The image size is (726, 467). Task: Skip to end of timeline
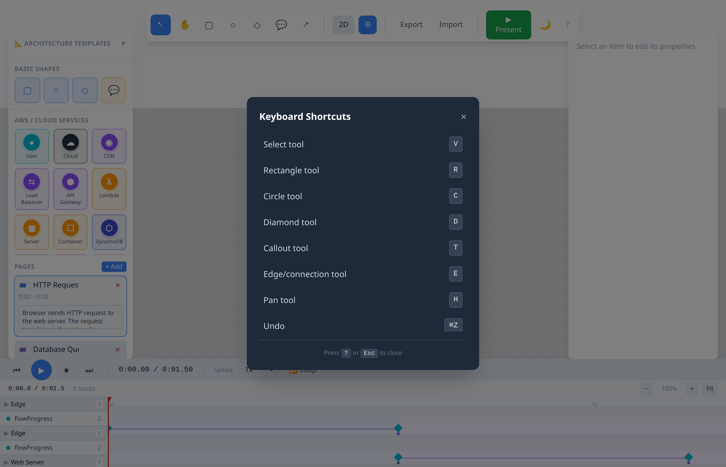click(89, 370)
